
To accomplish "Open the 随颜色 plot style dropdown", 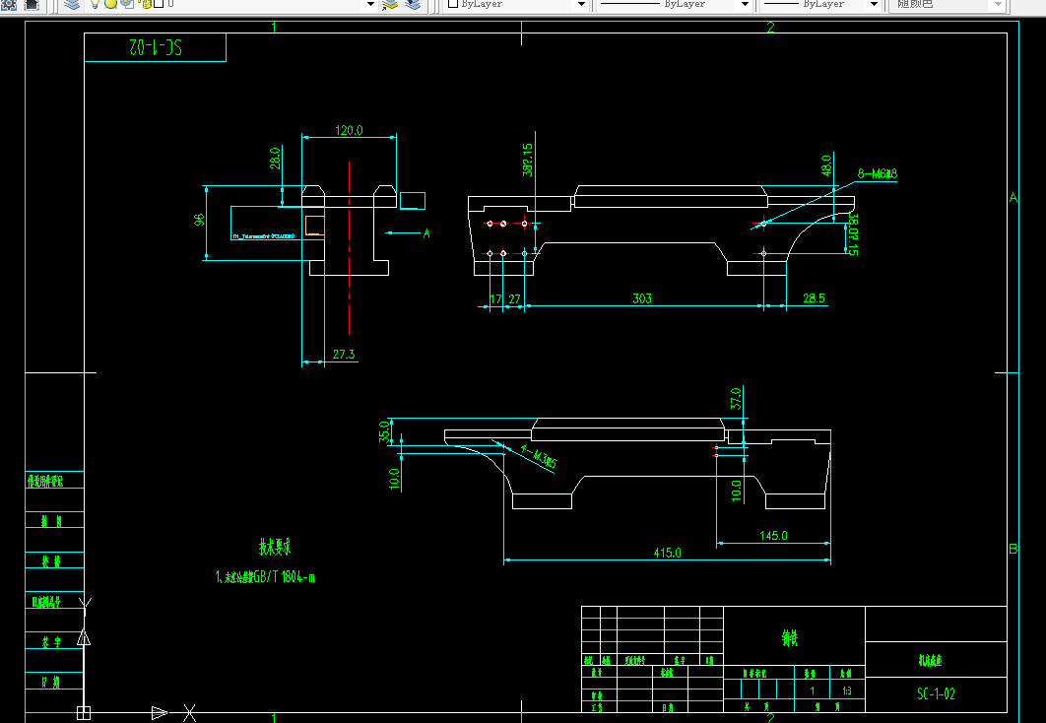I will pos(998,4).
